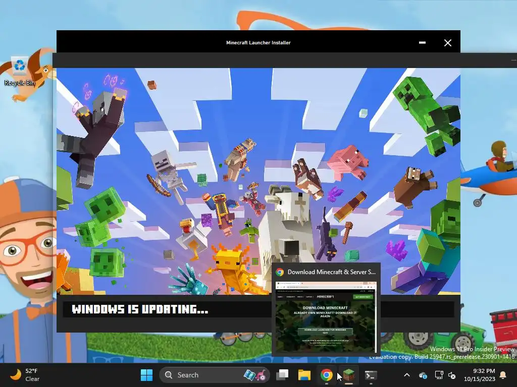Image resolution: width=517 pixels, height=387 pixels.
Task: Open notifications bell icon
Action: click(x=503, y=375)
